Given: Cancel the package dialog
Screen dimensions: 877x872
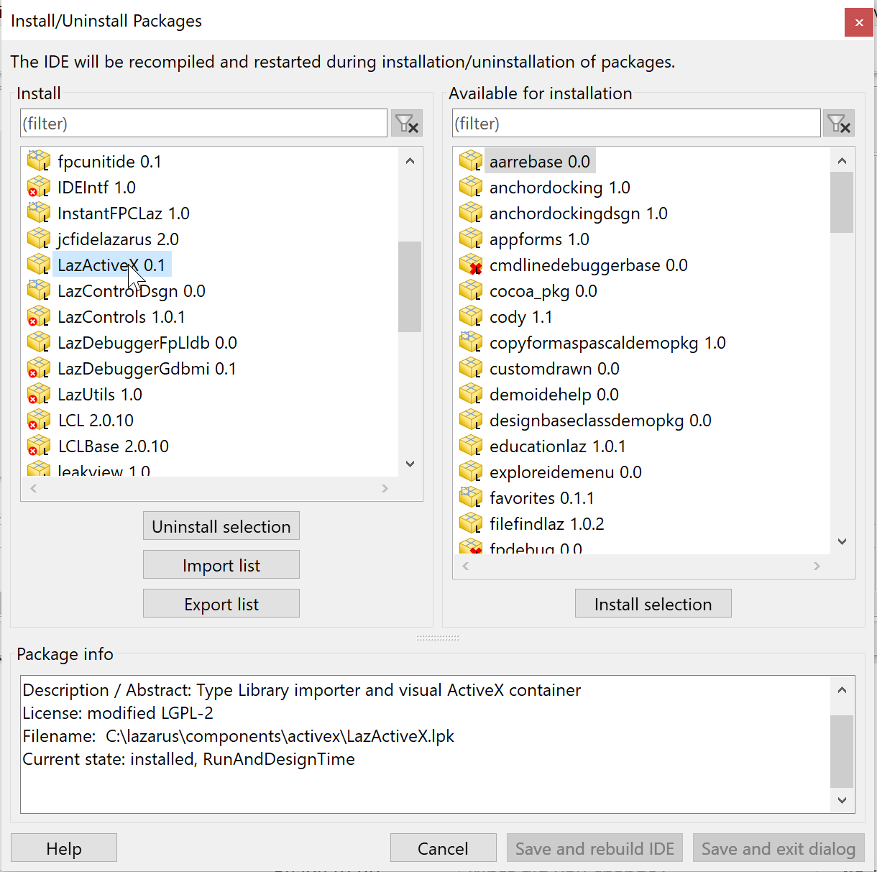Looking at the screenshot, I should point(443,848).
